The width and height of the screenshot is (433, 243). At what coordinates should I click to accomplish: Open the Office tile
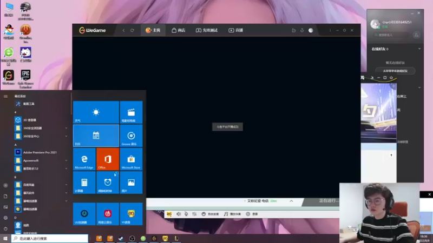pos(108,159)
